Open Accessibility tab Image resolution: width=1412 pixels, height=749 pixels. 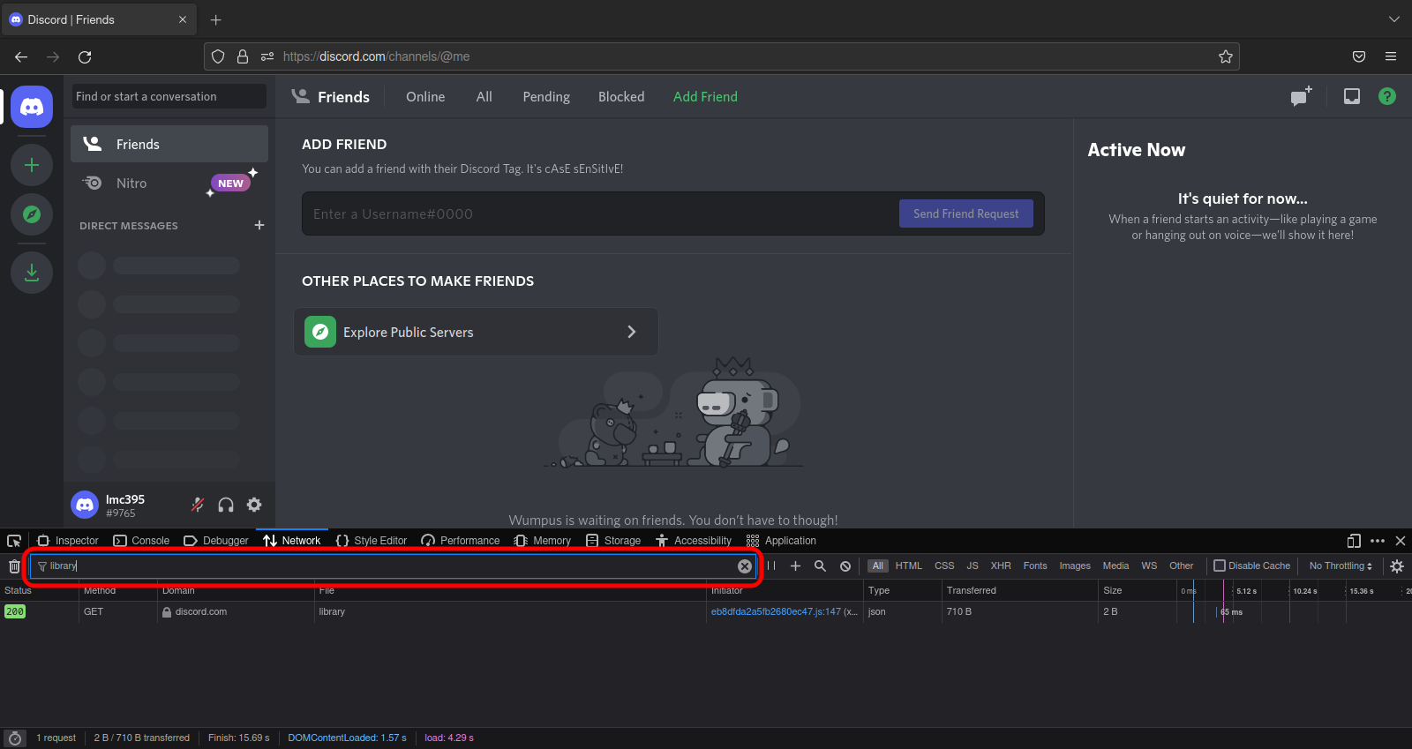694,541
